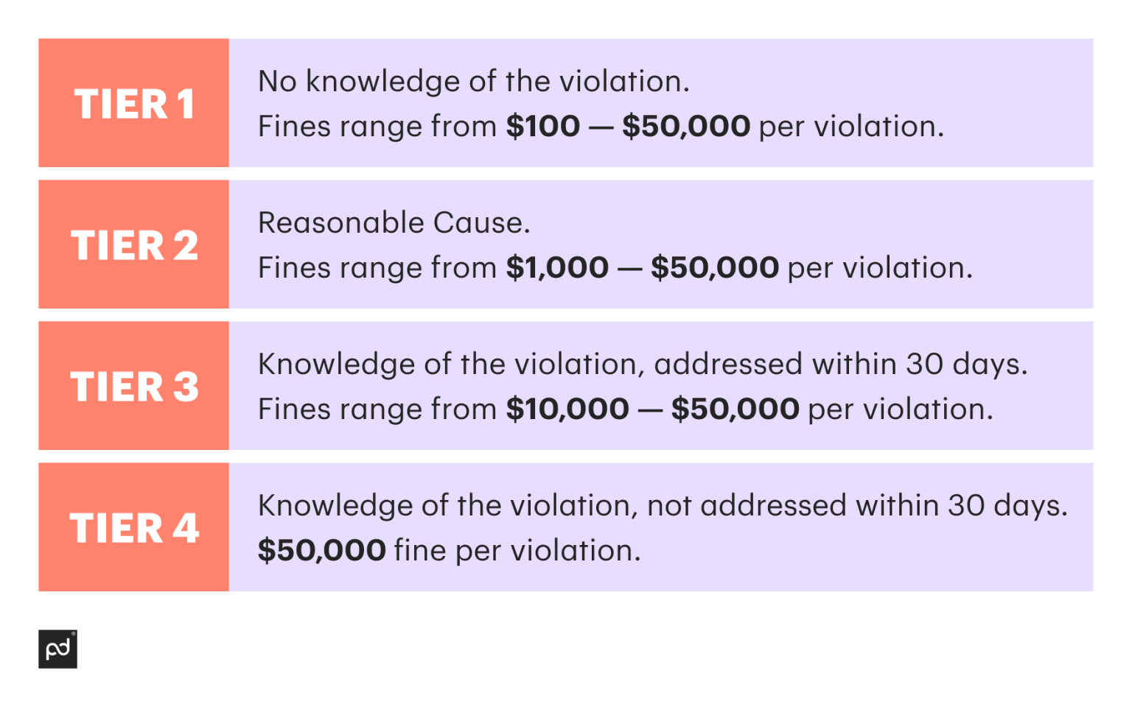Click "addressed within 30 days" text in Tier 3
Screen dimensions: 1132x707
click(x=840, y=364)
